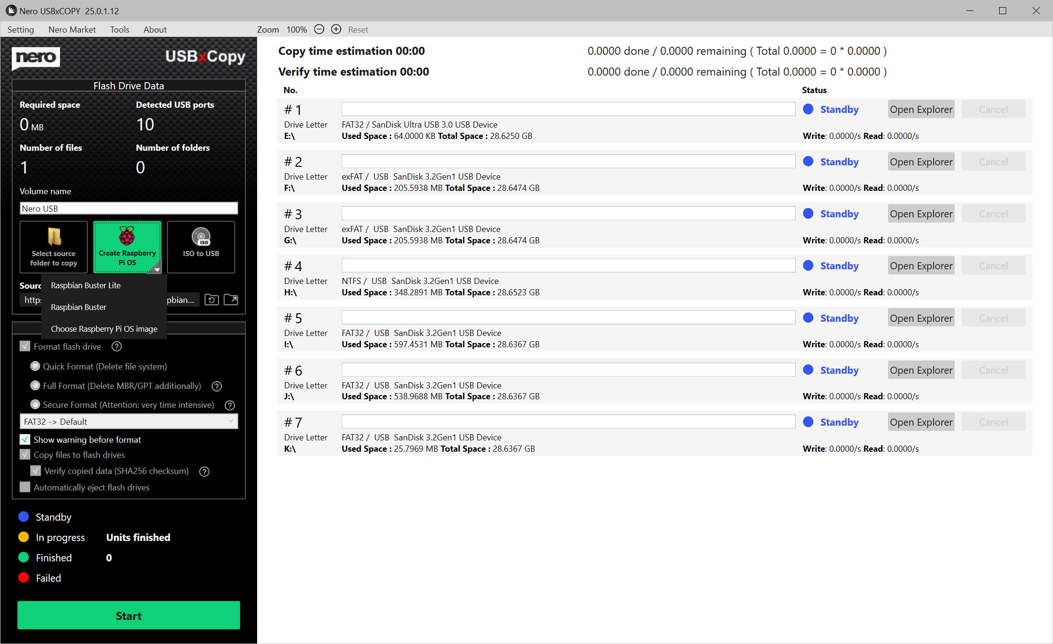Screen dimensions: 1053x644
Task: Enable Automatically eject flash drives
Action: pos(25,487)
